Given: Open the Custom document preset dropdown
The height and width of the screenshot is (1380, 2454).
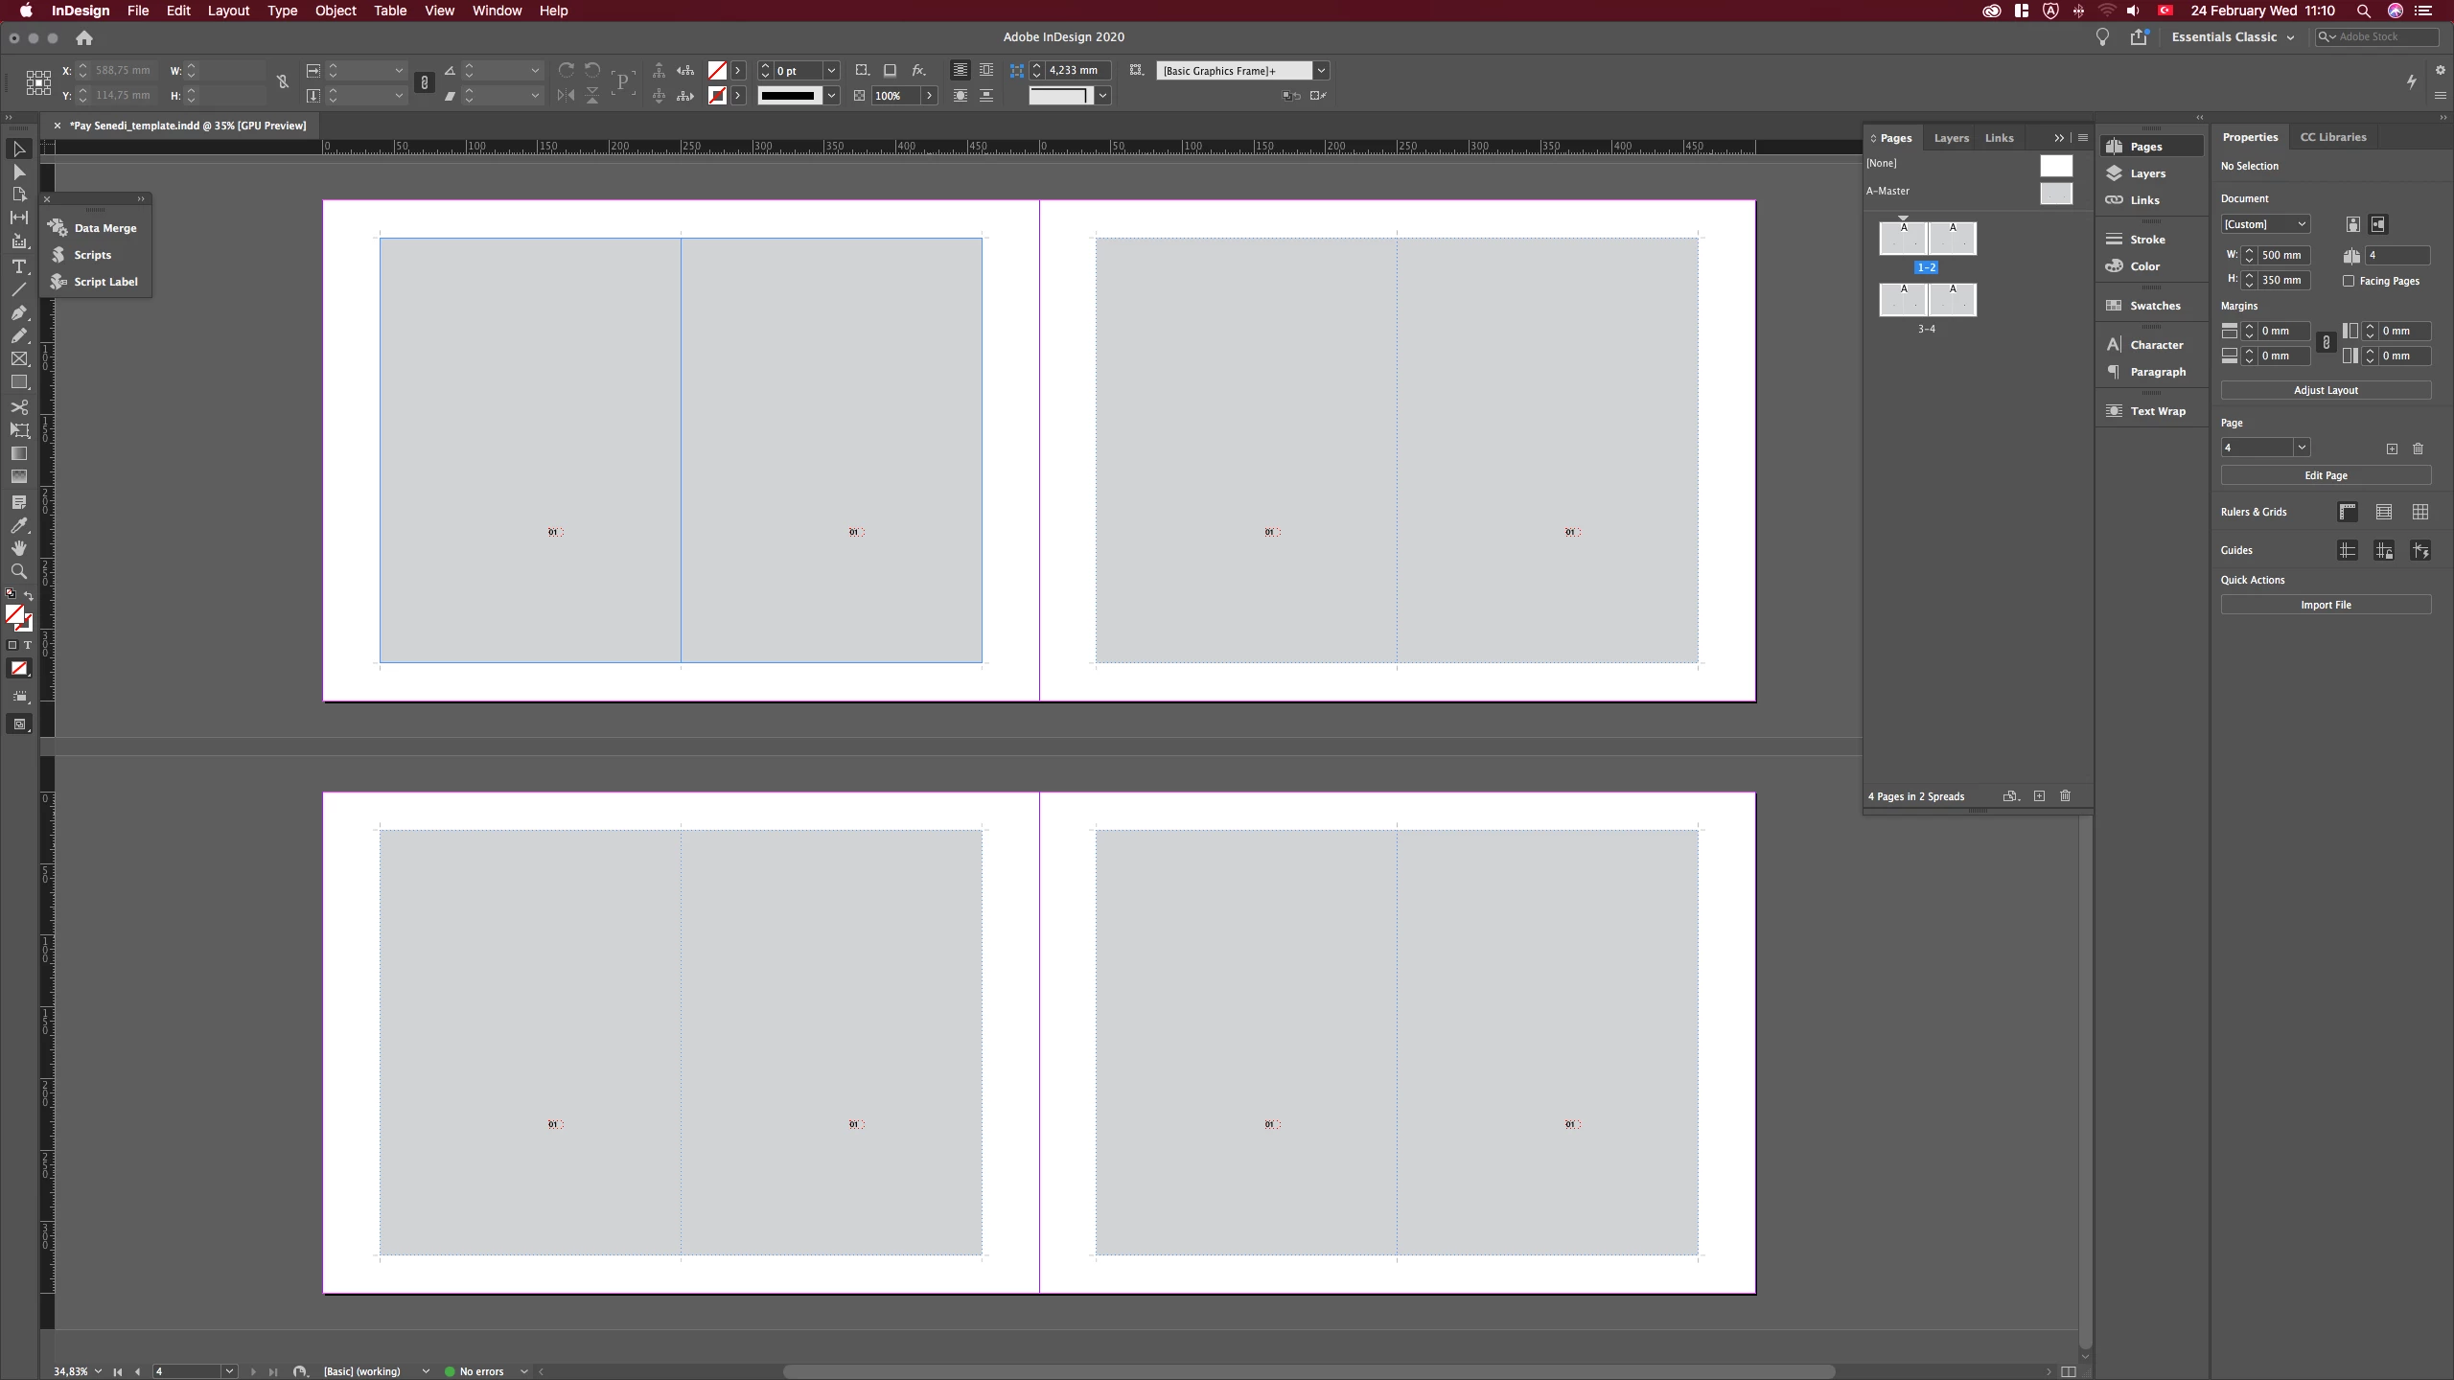Looking at the screenshot, I should pos(2265,224).
